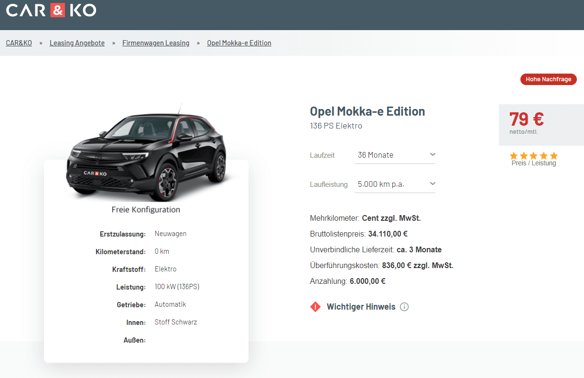Click the netto/mtl. price note
The width and height of the screenshot is (584, 378).
pyautogui.click(x=524, y=132)
